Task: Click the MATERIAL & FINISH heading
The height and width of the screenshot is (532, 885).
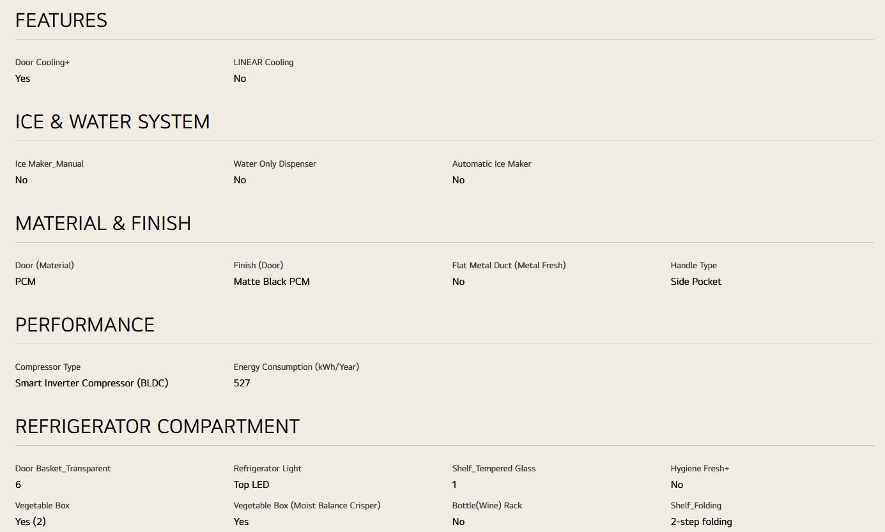Action: [103, 224]
